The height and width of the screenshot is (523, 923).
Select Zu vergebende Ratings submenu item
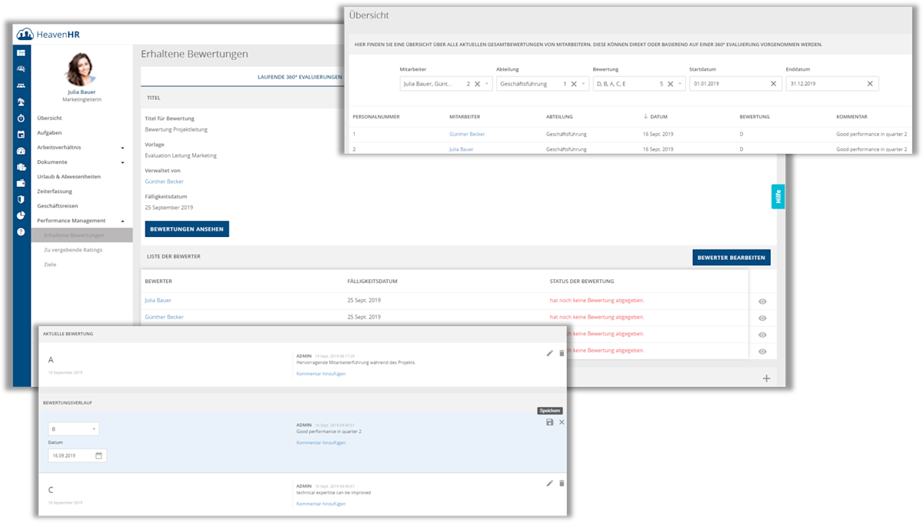pyautogui.click(x=73, y=250)
